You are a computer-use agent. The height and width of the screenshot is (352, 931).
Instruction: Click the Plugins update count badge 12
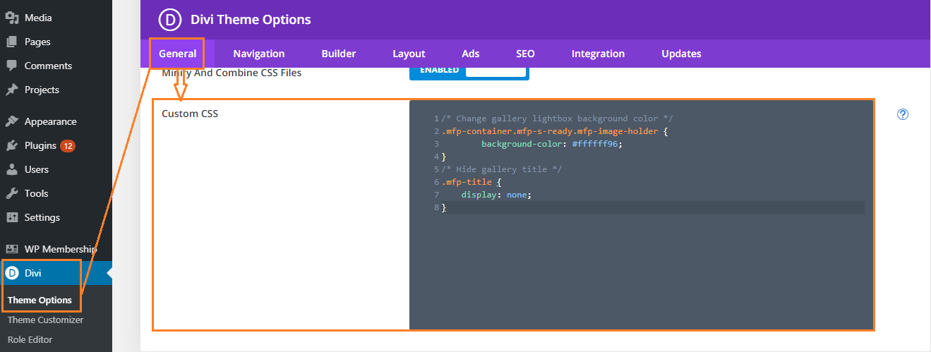[68, 146]
